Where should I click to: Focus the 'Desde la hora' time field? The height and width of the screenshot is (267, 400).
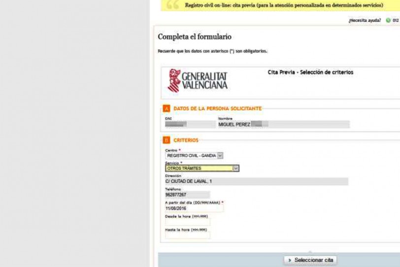coord(188,222)
